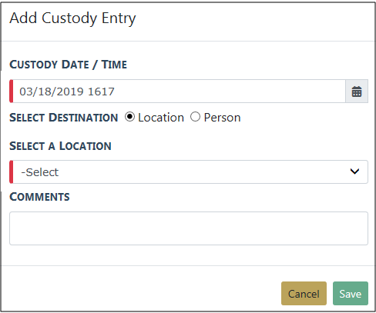Expand the Select a Location dropdown
Image resolution: width=376 pixels, height=313 pixels.
[189, 172]
